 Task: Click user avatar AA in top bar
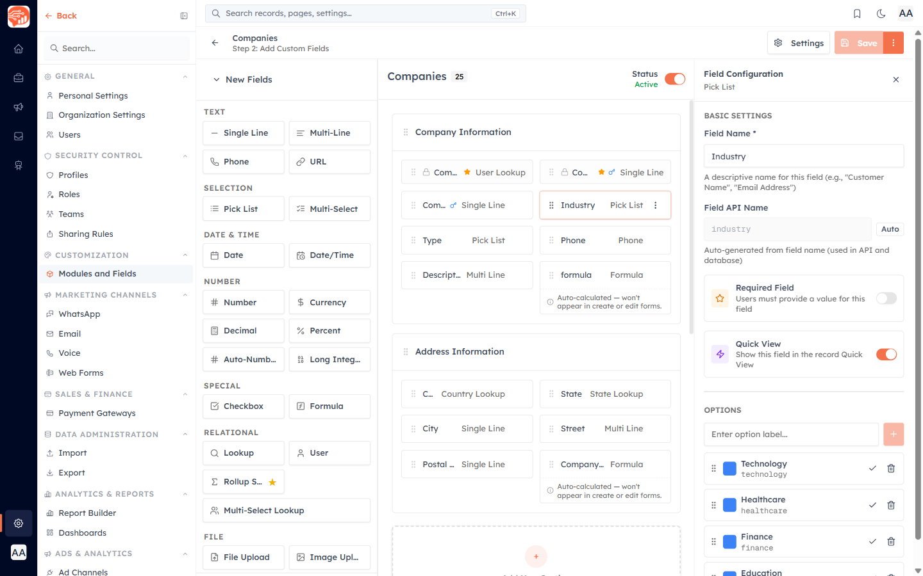coord(906,13)
